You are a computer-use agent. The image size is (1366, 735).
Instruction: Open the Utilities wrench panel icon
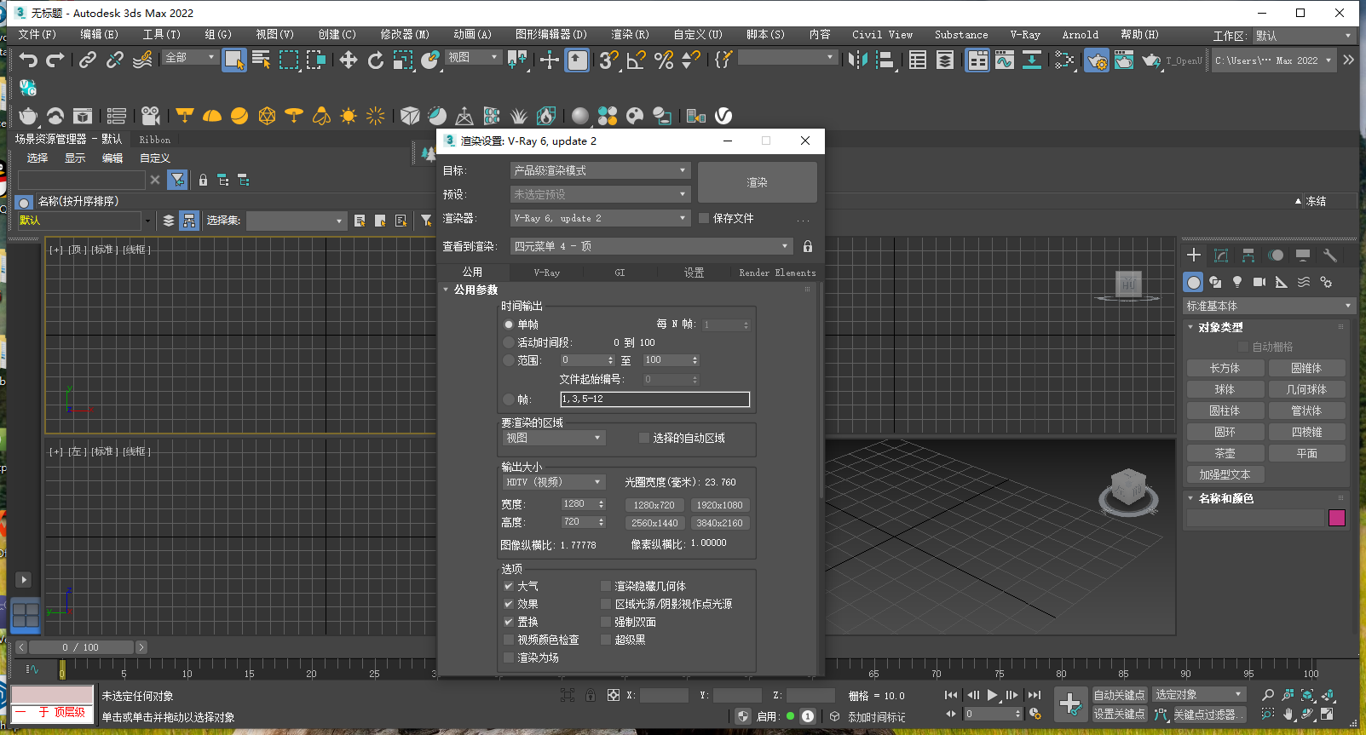pyautogui.click(x=1329, y=256)
